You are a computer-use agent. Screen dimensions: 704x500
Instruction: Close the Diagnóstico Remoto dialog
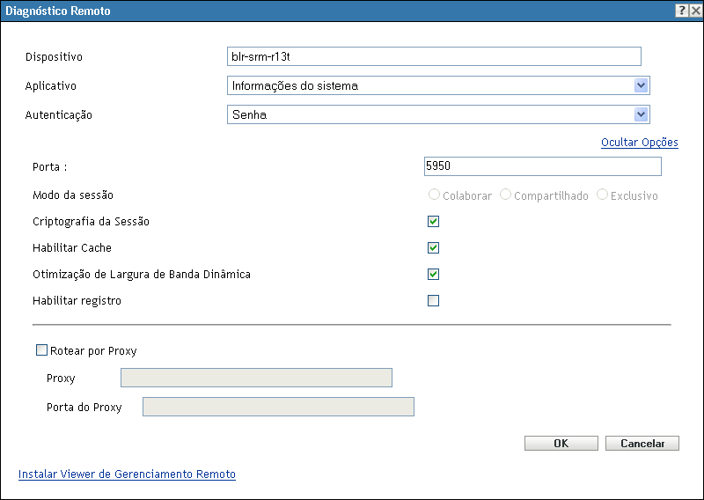click(x=694, y=10)
